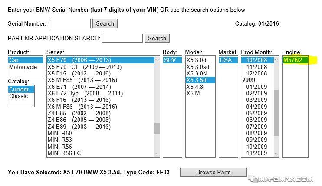Select production month 07/2009
Image resolution: width=322 pixels, height=186 pixels.
click(257, 127)
